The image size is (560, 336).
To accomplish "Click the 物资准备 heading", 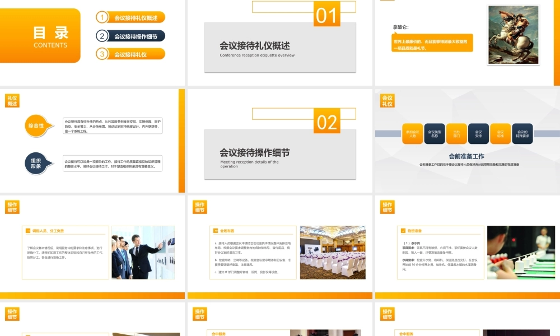I will point(414,231).
